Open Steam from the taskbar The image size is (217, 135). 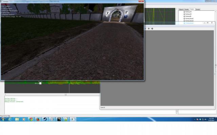point(45,119)
